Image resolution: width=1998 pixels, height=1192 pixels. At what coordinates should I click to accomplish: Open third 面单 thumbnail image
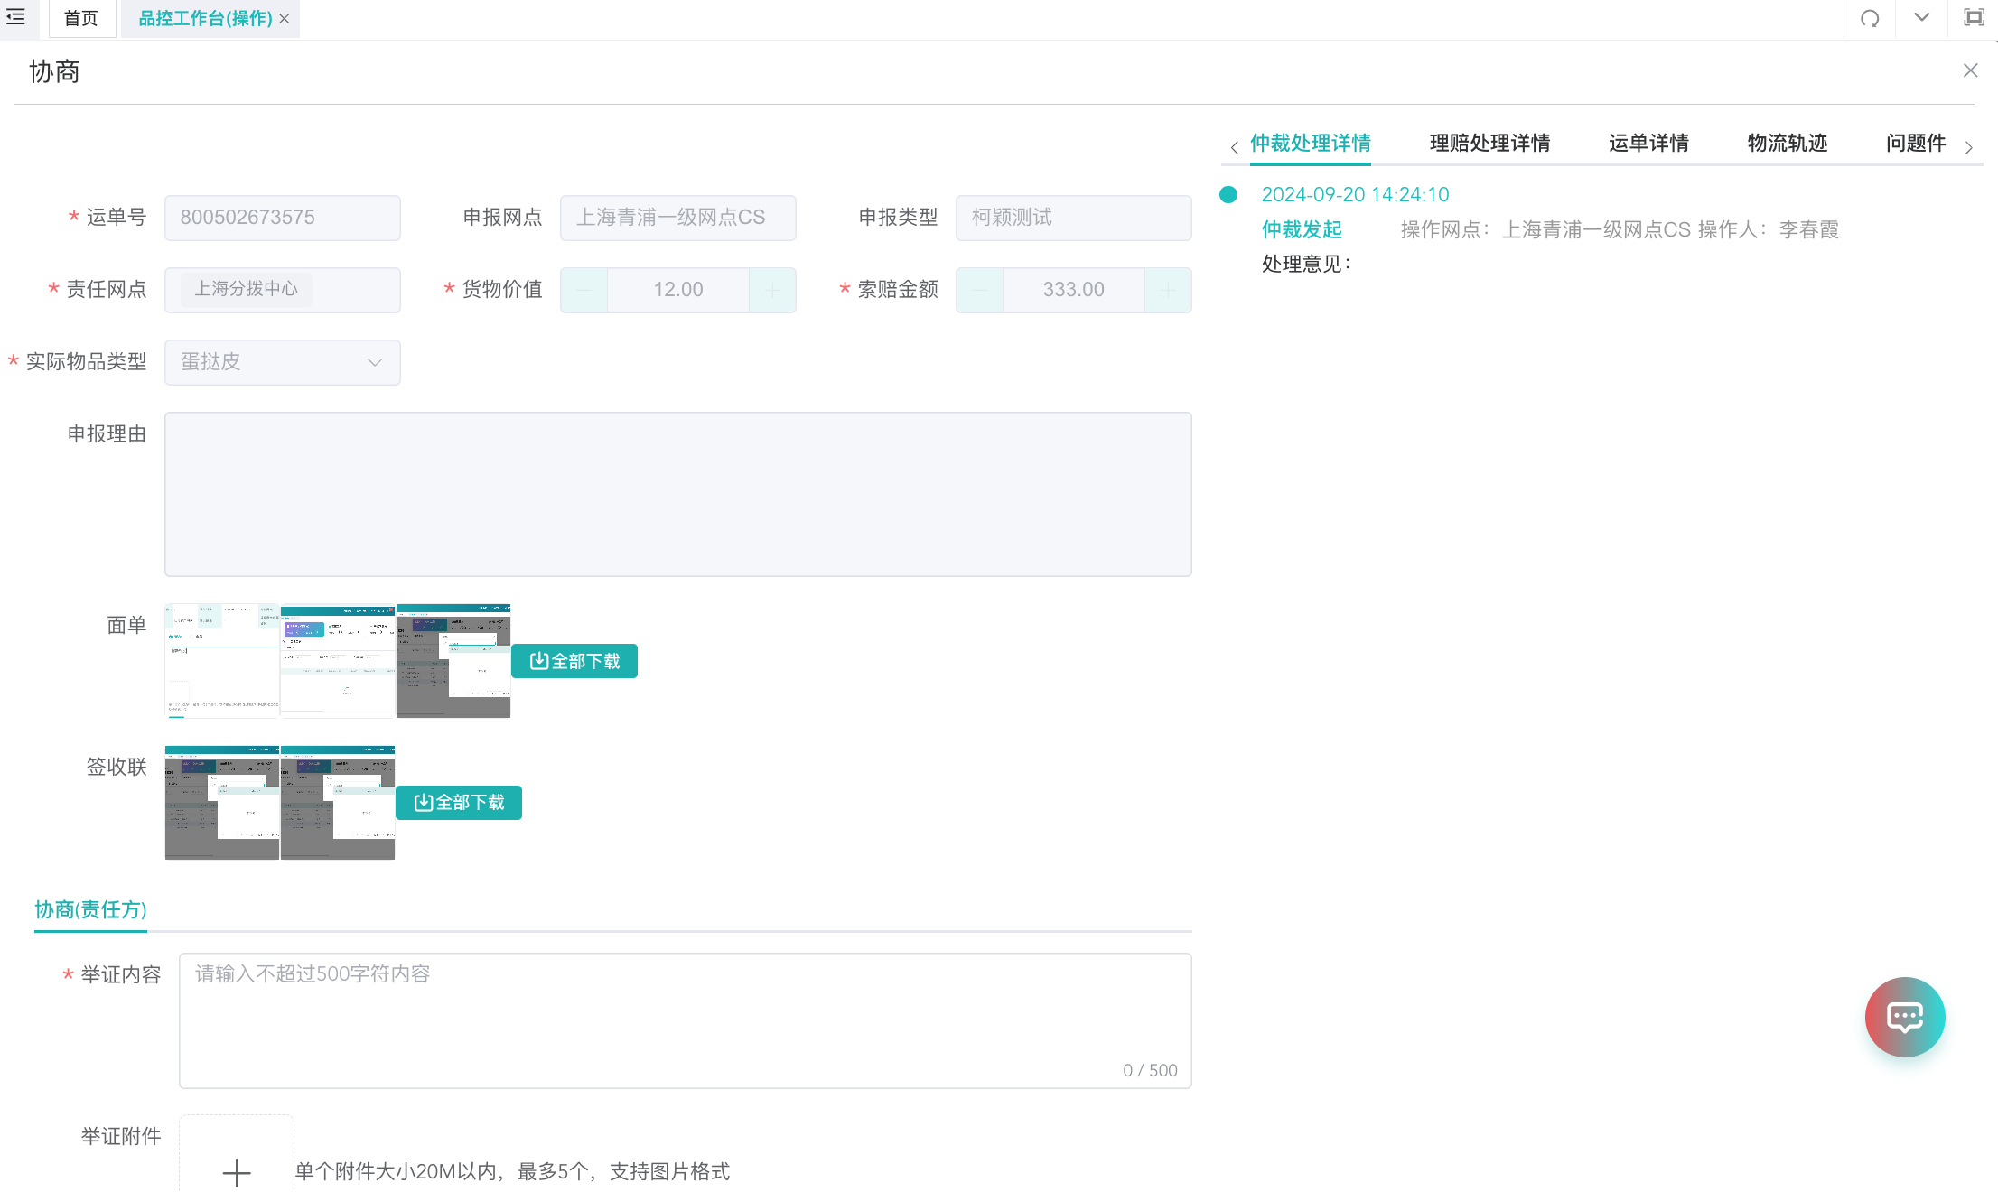click(x=453, y=661)
